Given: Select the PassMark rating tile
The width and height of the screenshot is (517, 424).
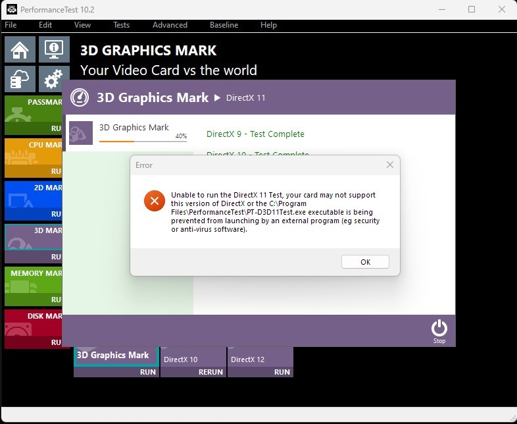Looking at the screenshot, I should point(34,109).
